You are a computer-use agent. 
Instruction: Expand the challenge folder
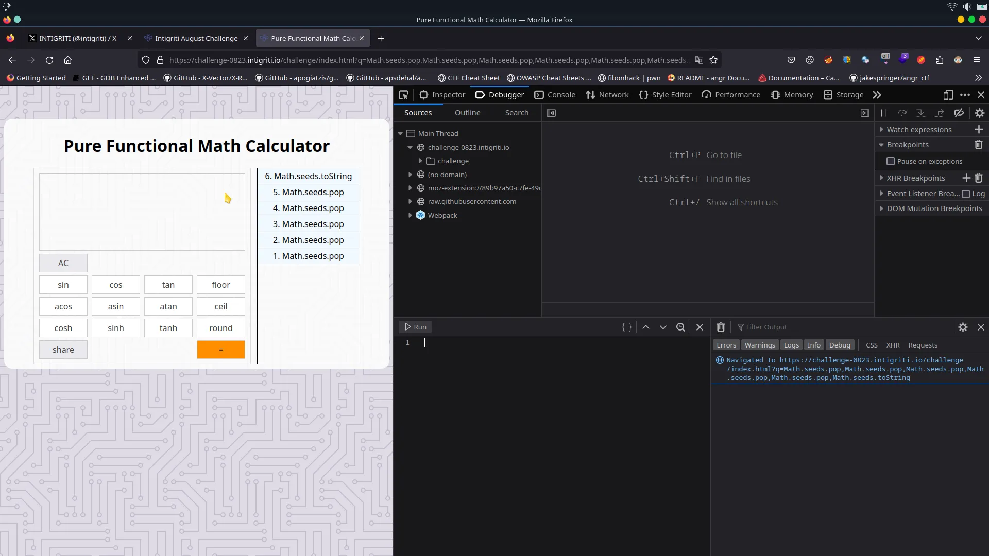click(x=420, y=161)
